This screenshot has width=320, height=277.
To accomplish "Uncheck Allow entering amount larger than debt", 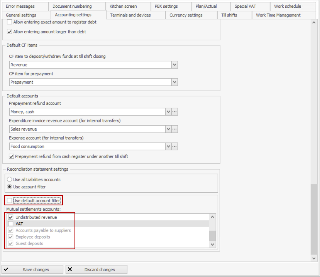I will 10,32.
